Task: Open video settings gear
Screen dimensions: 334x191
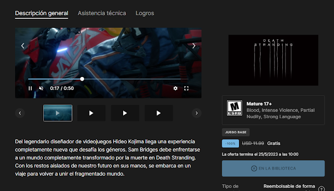Action: point(175,88)
